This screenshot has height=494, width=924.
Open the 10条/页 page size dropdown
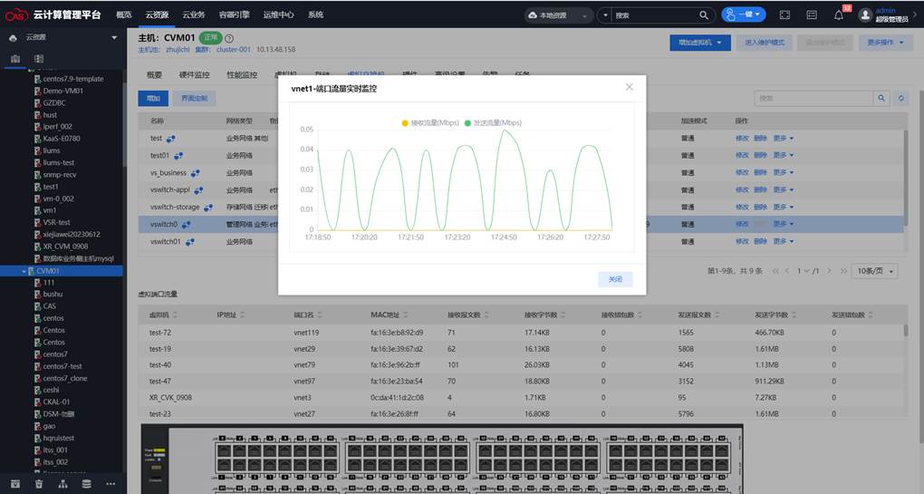875,271
